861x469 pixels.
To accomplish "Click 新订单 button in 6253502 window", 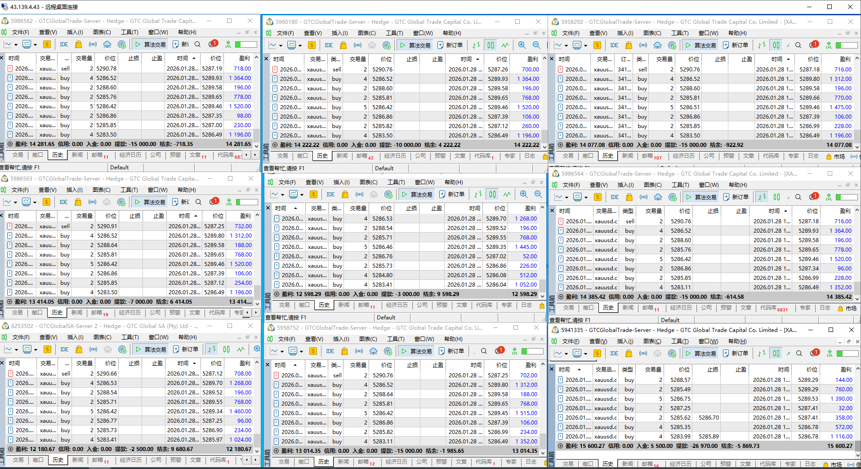I will pos(186,350).
